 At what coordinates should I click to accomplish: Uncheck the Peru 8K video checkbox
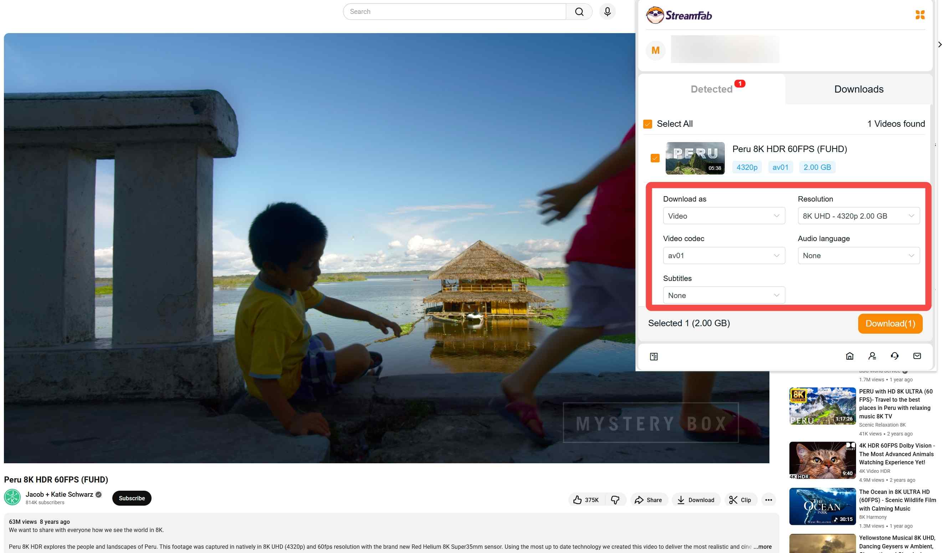point(655,158)
